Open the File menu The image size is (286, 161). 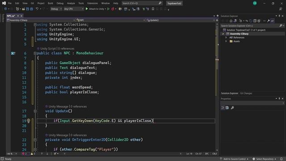pyautogui.click(x=10, y=3)
